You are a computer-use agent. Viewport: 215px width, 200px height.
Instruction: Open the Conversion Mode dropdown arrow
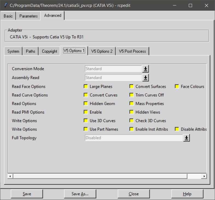(146, 69)
